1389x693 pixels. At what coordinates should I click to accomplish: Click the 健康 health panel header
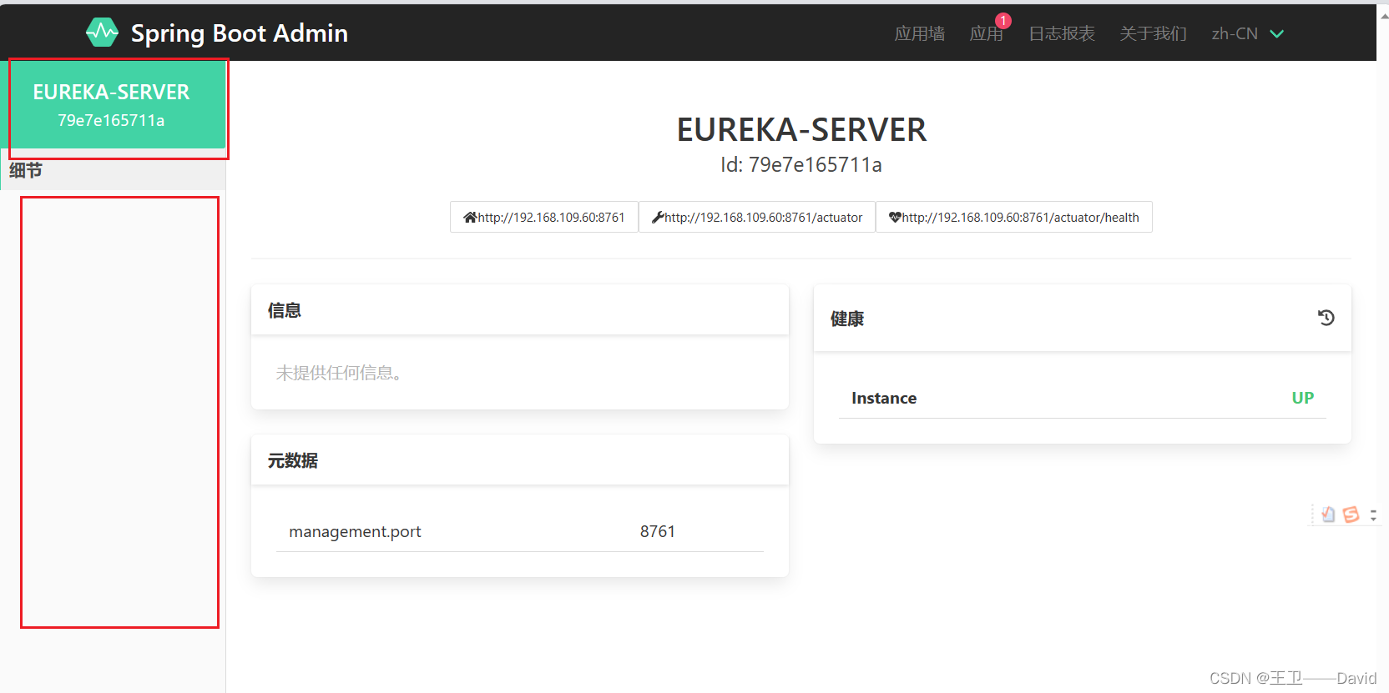1082,319
